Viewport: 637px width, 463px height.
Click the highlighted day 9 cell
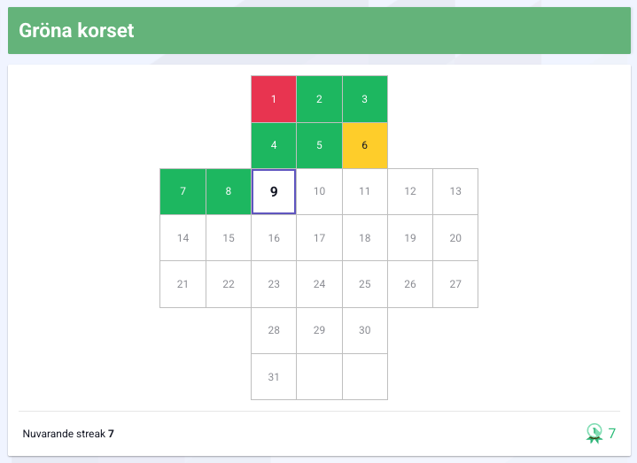[x=274, y=191]
